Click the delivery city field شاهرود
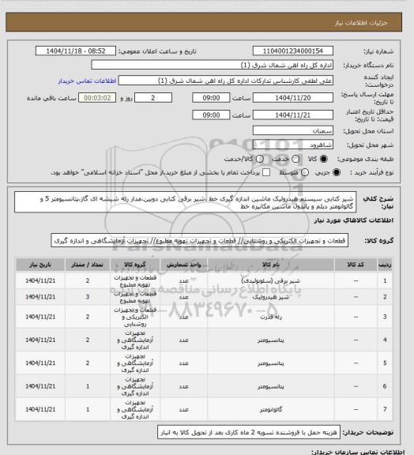Screen dimensions: 414x455 pyautogui.click(x=292, y=145)
